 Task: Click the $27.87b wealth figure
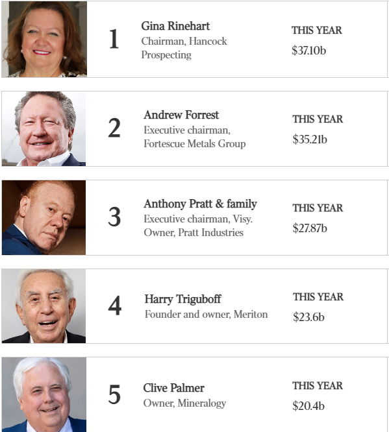[310, 228]
